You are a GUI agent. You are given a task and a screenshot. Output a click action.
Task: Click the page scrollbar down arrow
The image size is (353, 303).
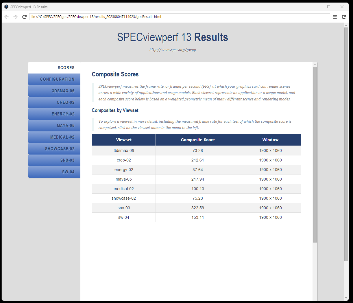point(346,298)
